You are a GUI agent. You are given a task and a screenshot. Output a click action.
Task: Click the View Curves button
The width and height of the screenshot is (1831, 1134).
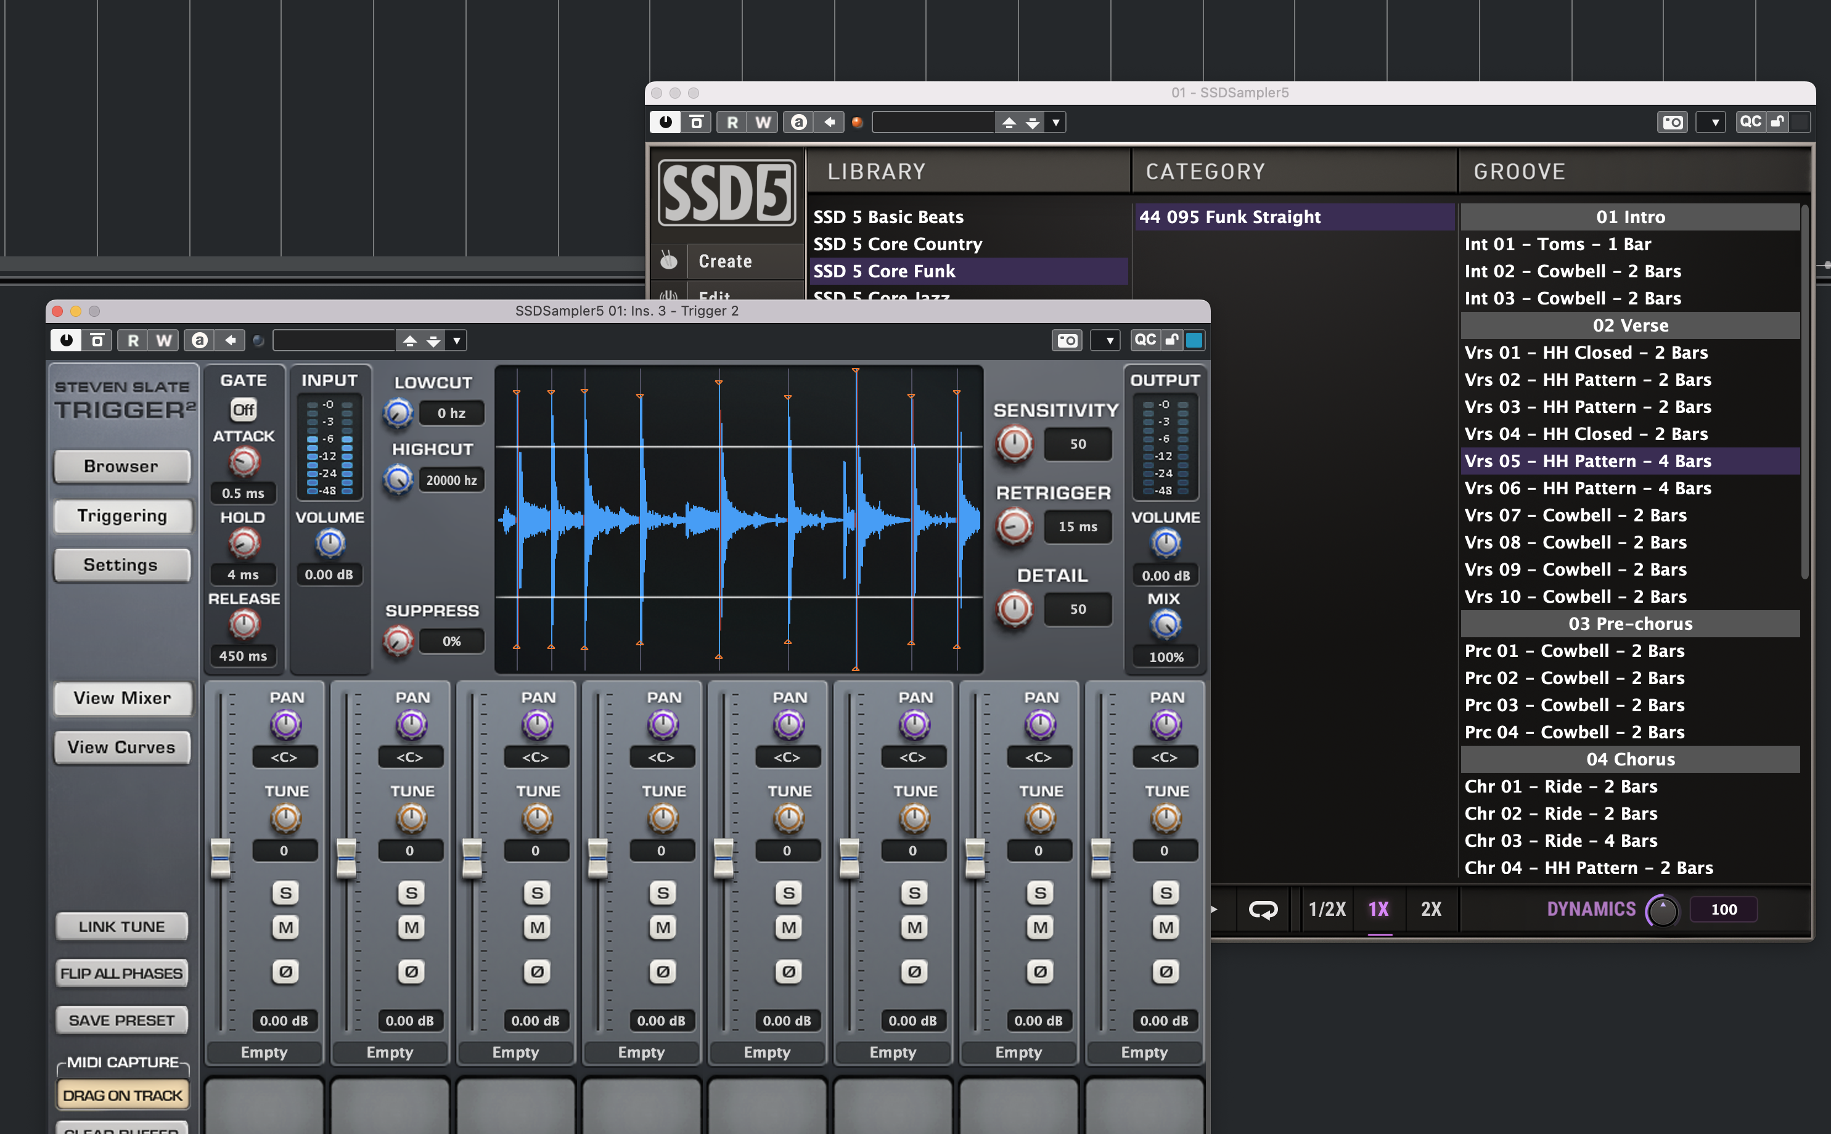[x=122, y=748]
